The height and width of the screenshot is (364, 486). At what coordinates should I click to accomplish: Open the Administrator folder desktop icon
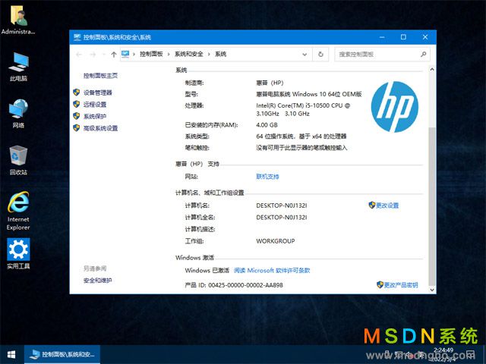coord(18,20)
